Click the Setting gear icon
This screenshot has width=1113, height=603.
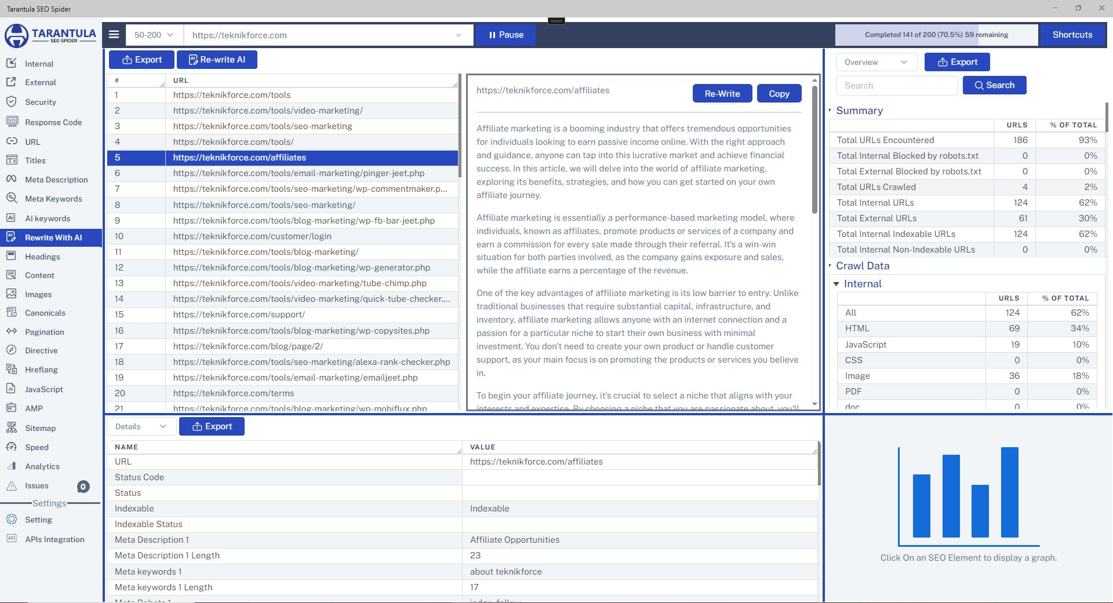(x=12, y=520)
